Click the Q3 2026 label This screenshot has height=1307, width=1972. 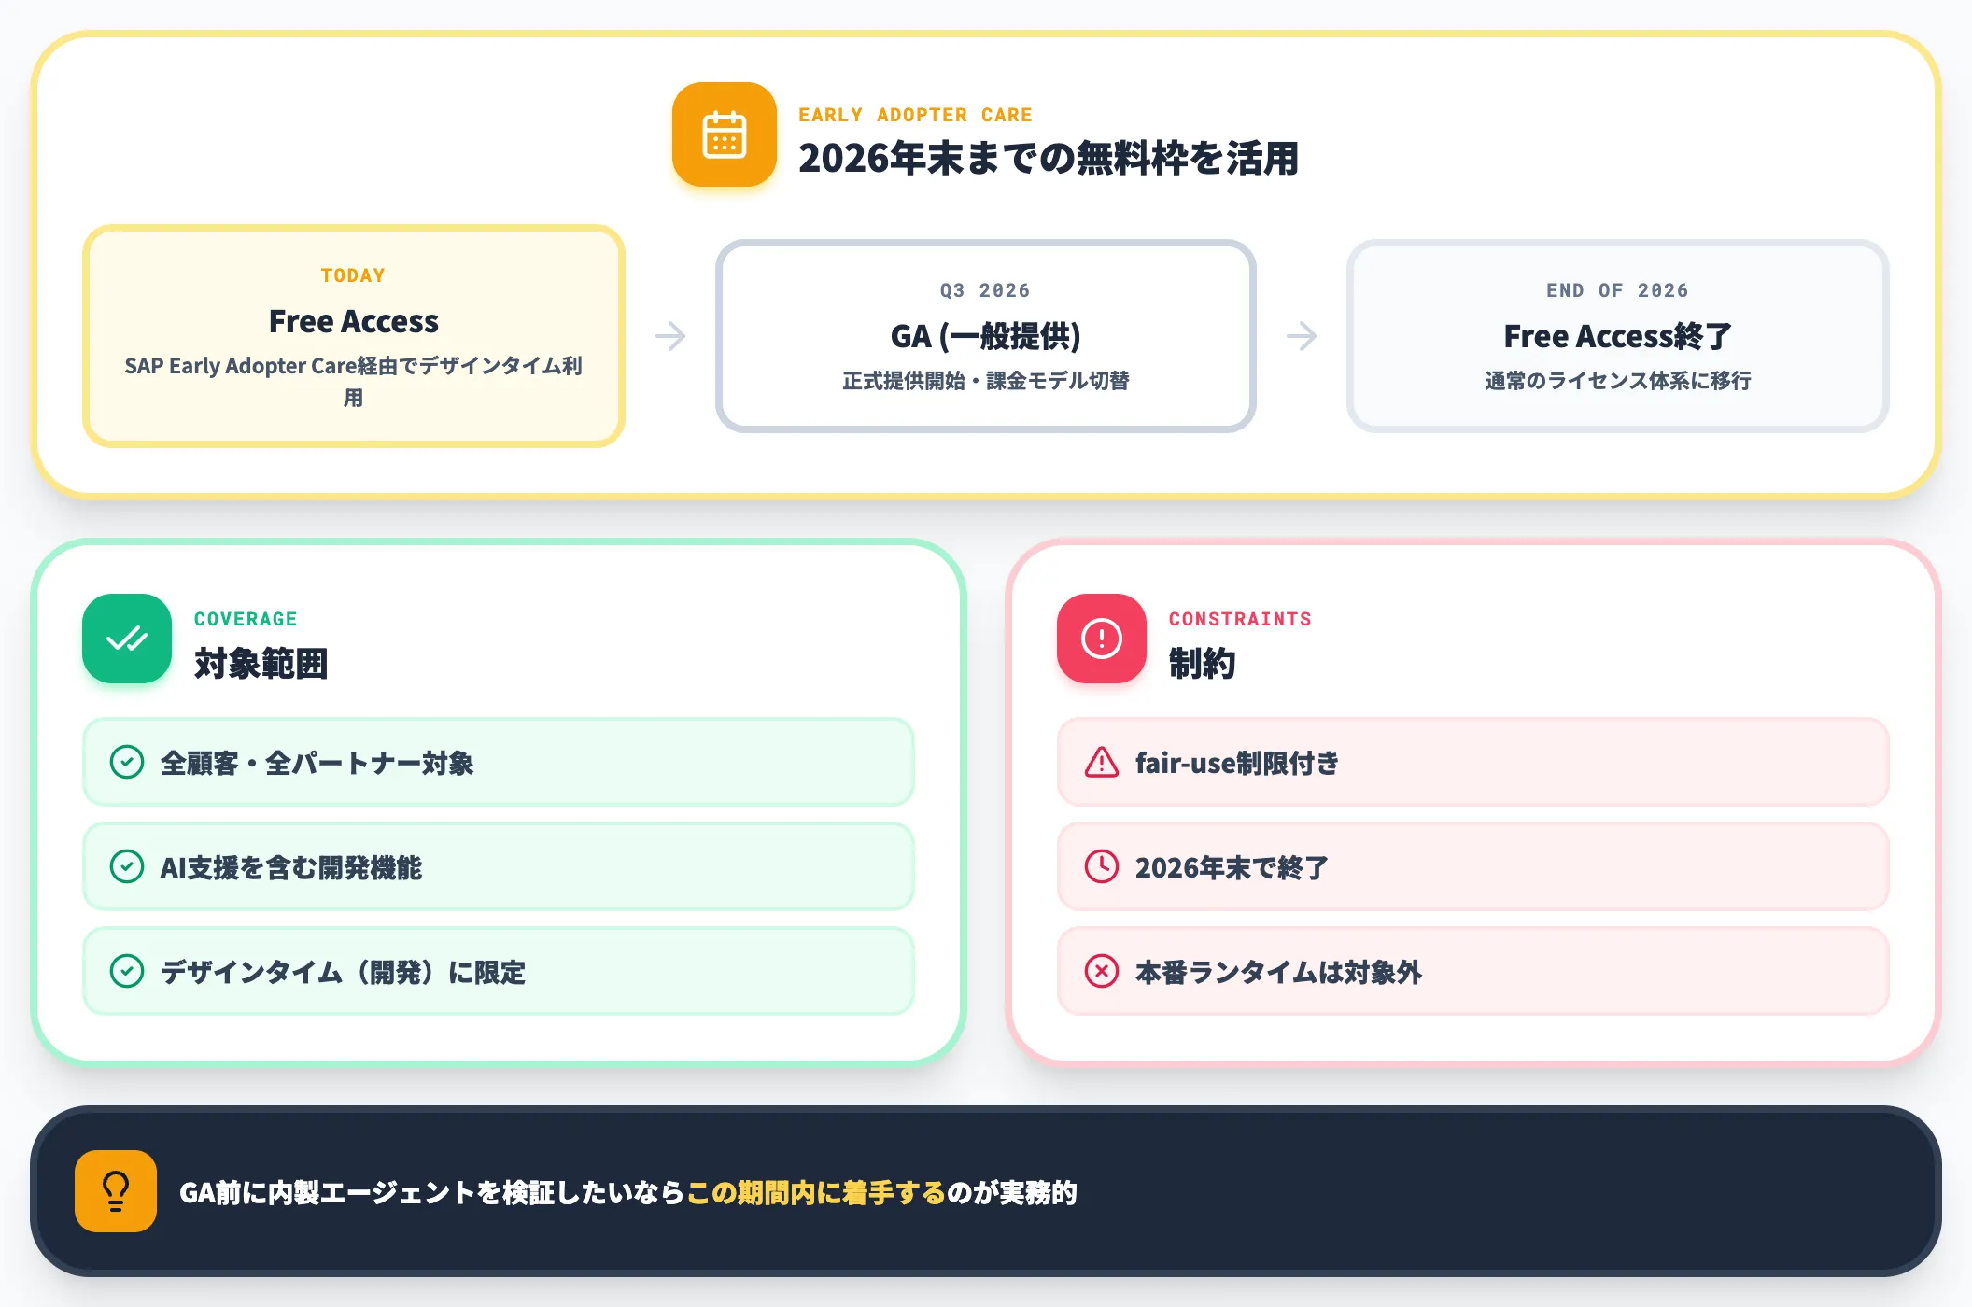(x=985, y=290)
